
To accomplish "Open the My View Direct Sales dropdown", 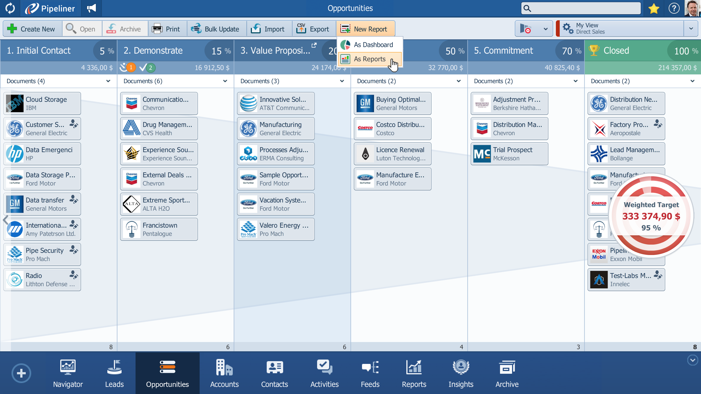I will (x=691, y=28).
